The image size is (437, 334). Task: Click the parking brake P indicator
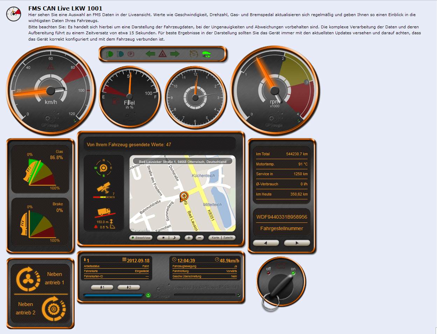tap(131, 54)
